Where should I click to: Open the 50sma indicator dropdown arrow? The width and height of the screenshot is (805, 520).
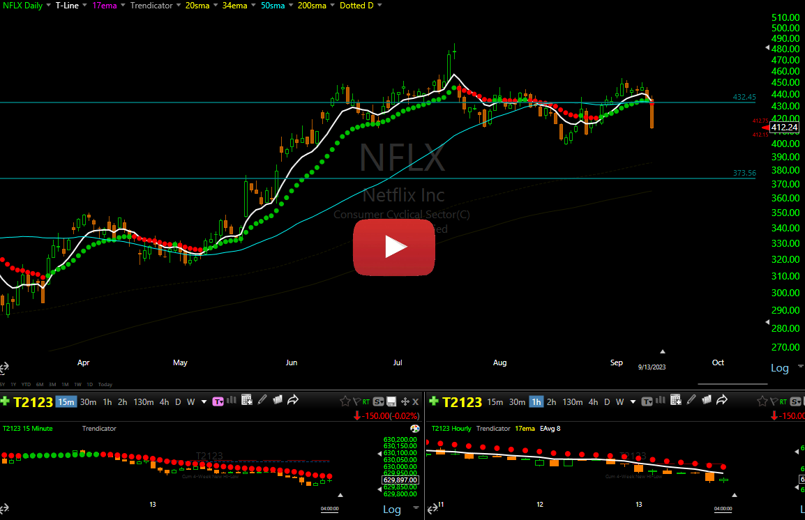click(291, 5)
